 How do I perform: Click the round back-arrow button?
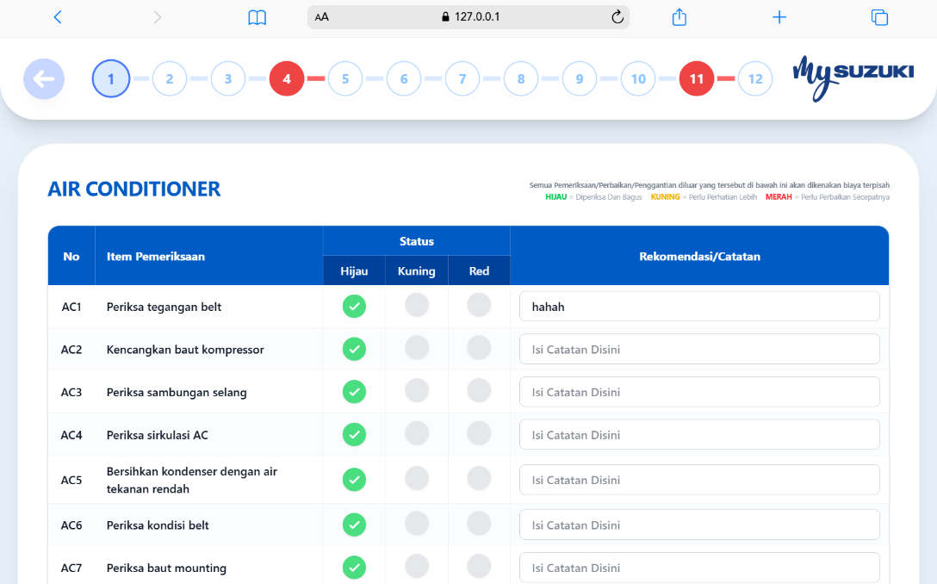(44, 79)
